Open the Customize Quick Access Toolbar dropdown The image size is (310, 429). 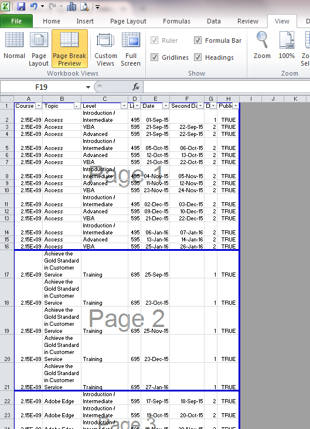click(97, 7)
